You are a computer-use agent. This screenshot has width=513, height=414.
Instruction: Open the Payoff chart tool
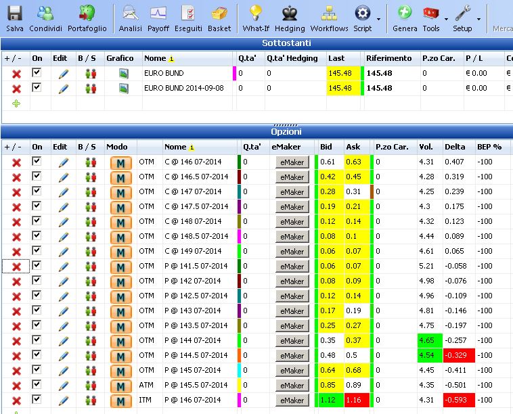(158, 19)
